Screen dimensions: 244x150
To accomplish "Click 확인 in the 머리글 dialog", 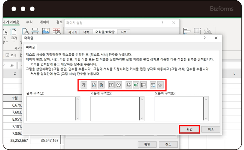I will [189, 129].
